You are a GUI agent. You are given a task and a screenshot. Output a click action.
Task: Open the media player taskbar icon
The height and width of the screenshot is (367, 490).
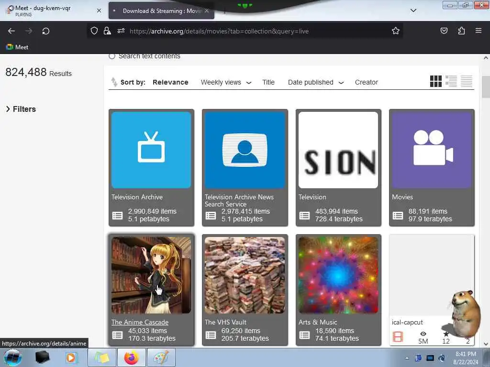point(71,357)
